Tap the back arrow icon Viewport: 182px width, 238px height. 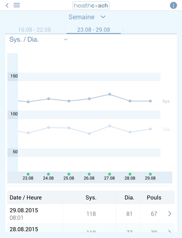7,5
